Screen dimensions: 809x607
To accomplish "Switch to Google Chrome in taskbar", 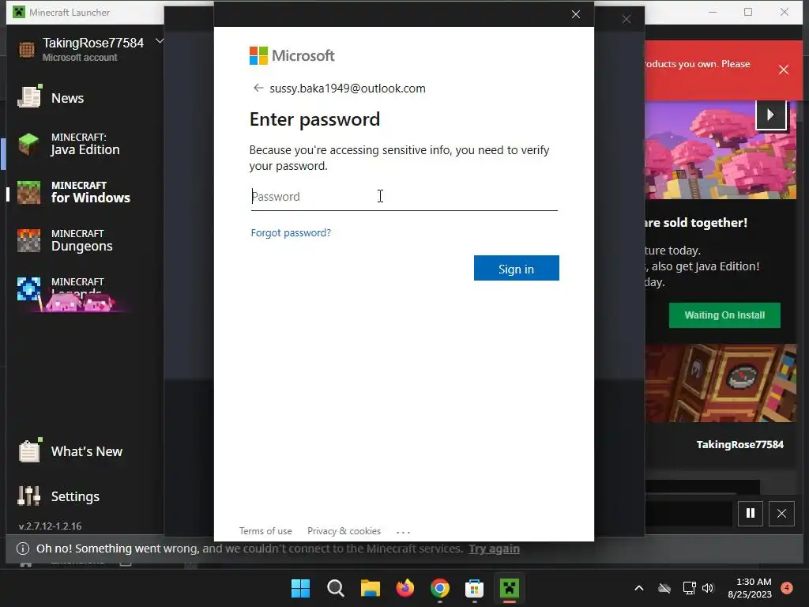I will tap(439, 588).
